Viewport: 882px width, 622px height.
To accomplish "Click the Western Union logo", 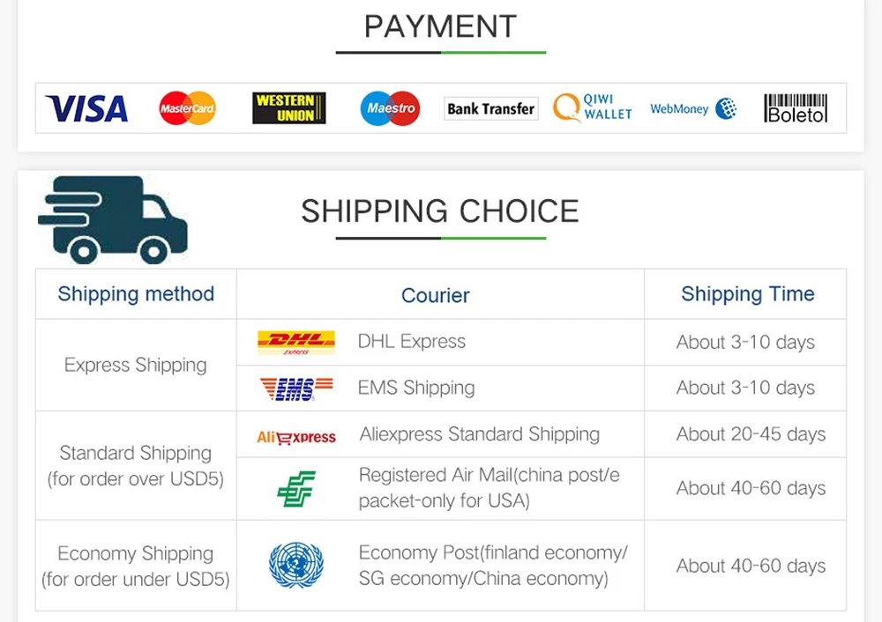I will [x=289, y=107].
